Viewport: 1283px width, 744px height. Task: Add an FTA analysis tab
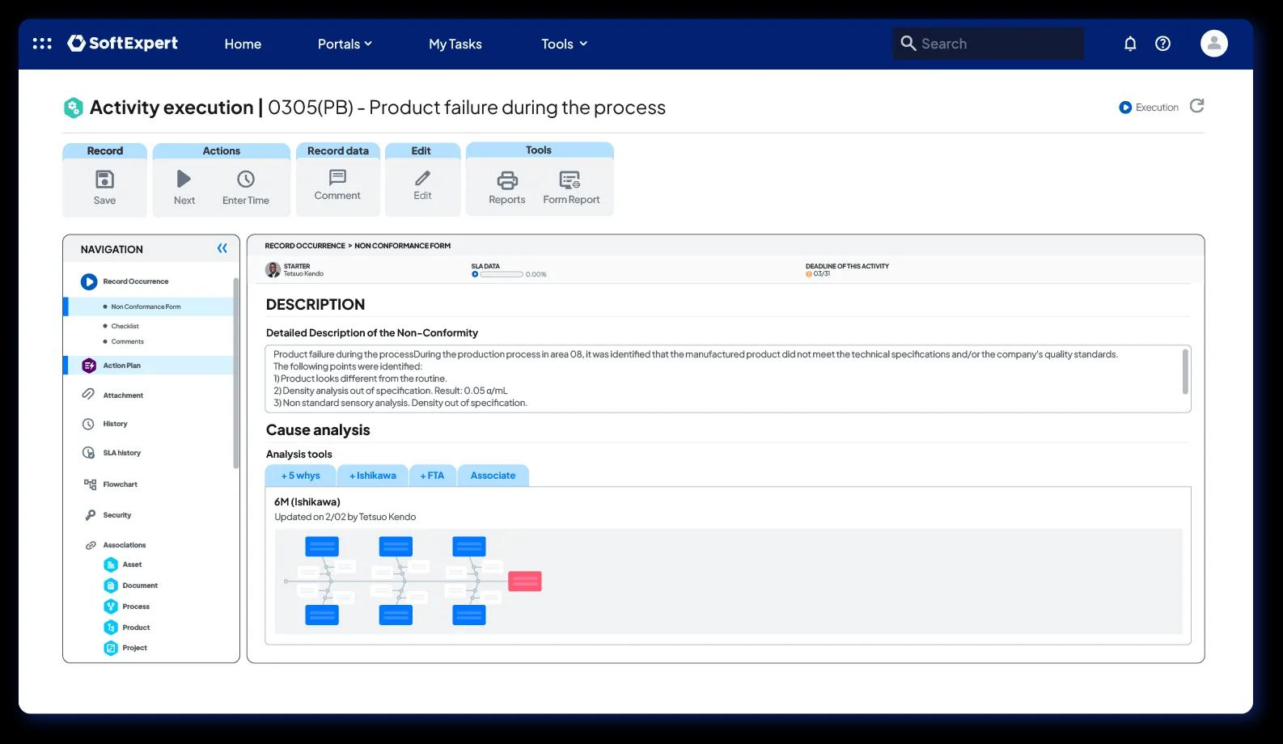[x=432, y=476]
